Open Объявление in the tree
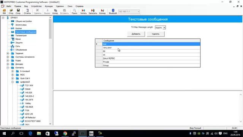The width and height of the screenshot is (243, 137). click(21, 50)
